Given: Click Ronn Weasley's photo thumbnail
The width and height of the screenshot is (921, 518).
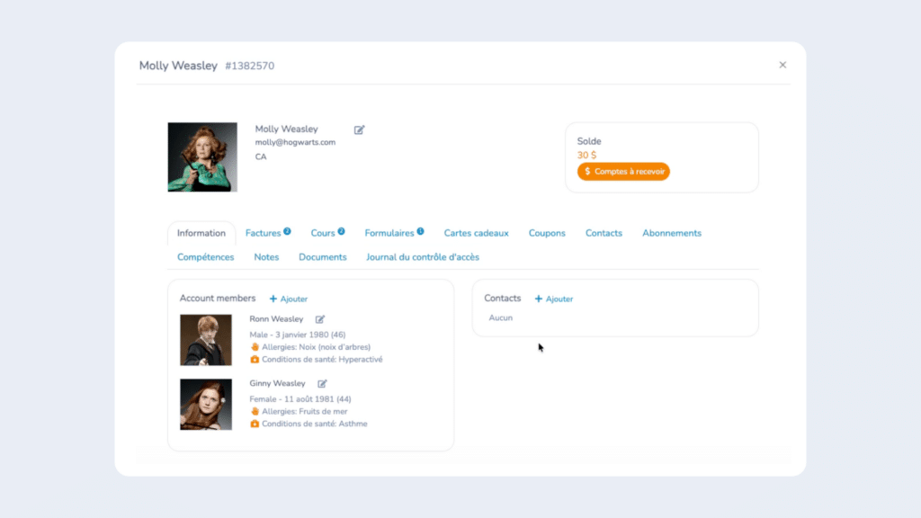Looking at the screenshot, I should 206,340.
